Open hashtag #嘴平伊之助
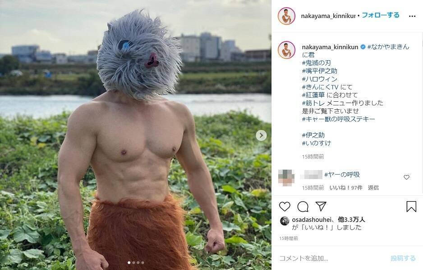Viewport: 423px width, 270px height. tap(320, 71)
